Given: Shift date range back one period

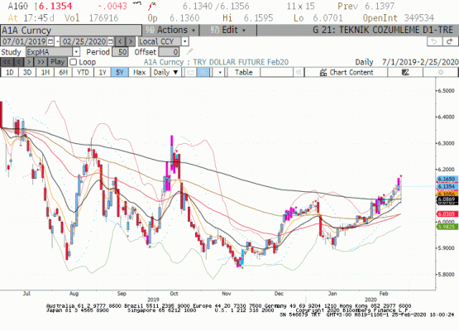Looking at the screenshot, I should click(x=120, y=41).
